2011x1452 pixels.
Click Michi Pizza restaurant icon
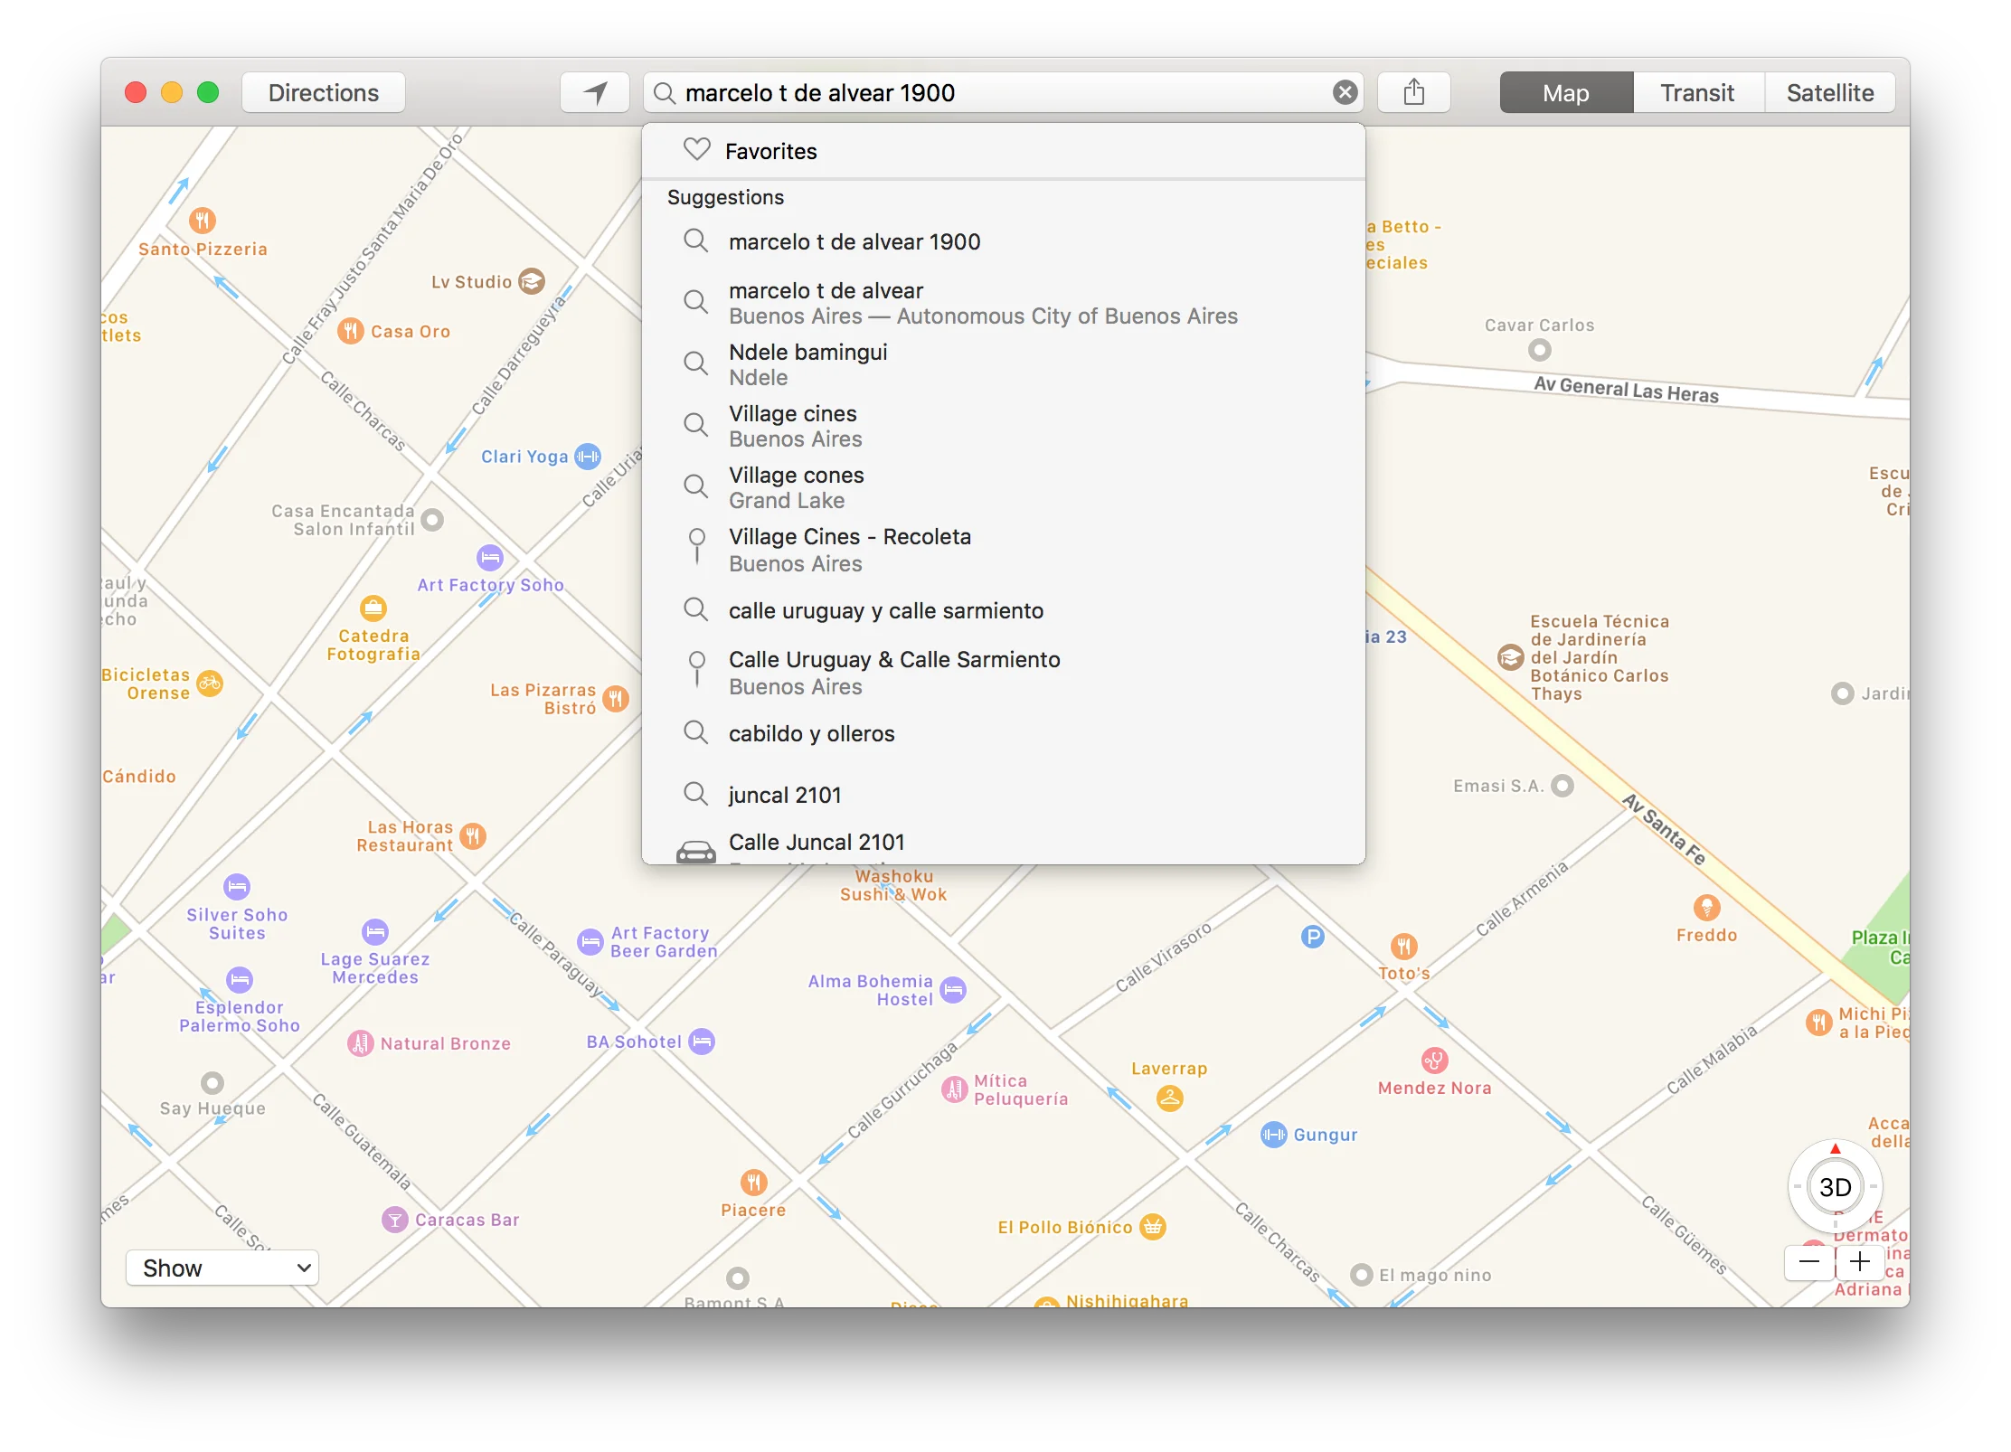[x=1819, y=1023]
